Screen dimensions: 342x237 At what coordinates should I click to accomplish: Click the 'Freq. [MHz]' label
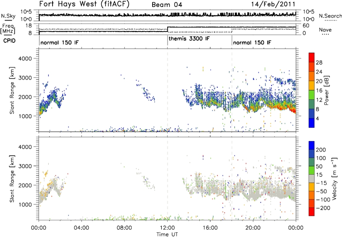(x=8, y=29)
